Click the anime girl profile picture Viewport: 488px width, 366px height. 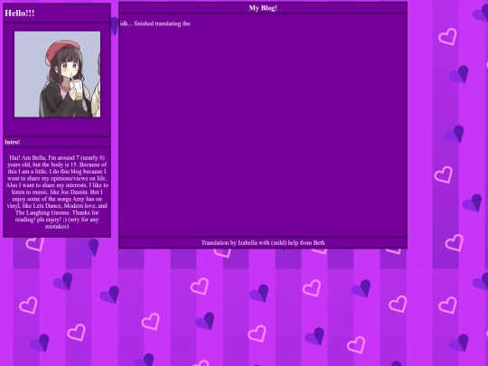pos(57,74)
